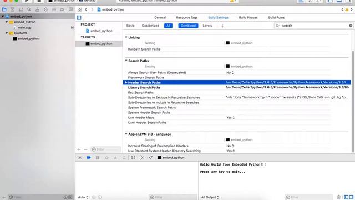Hide the debug area
The height and width of the screenshot is (200, 355).
(x=80, y=157)
